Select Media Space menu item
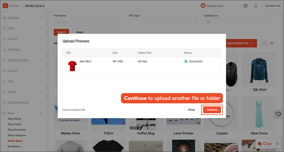 15,141
